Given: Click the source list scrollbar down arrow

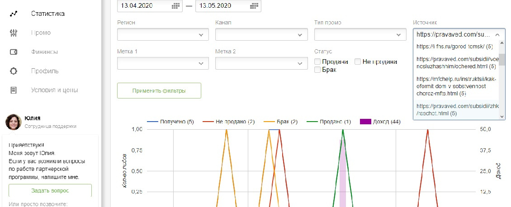Looking at the screenshot, I should [502, 117].
